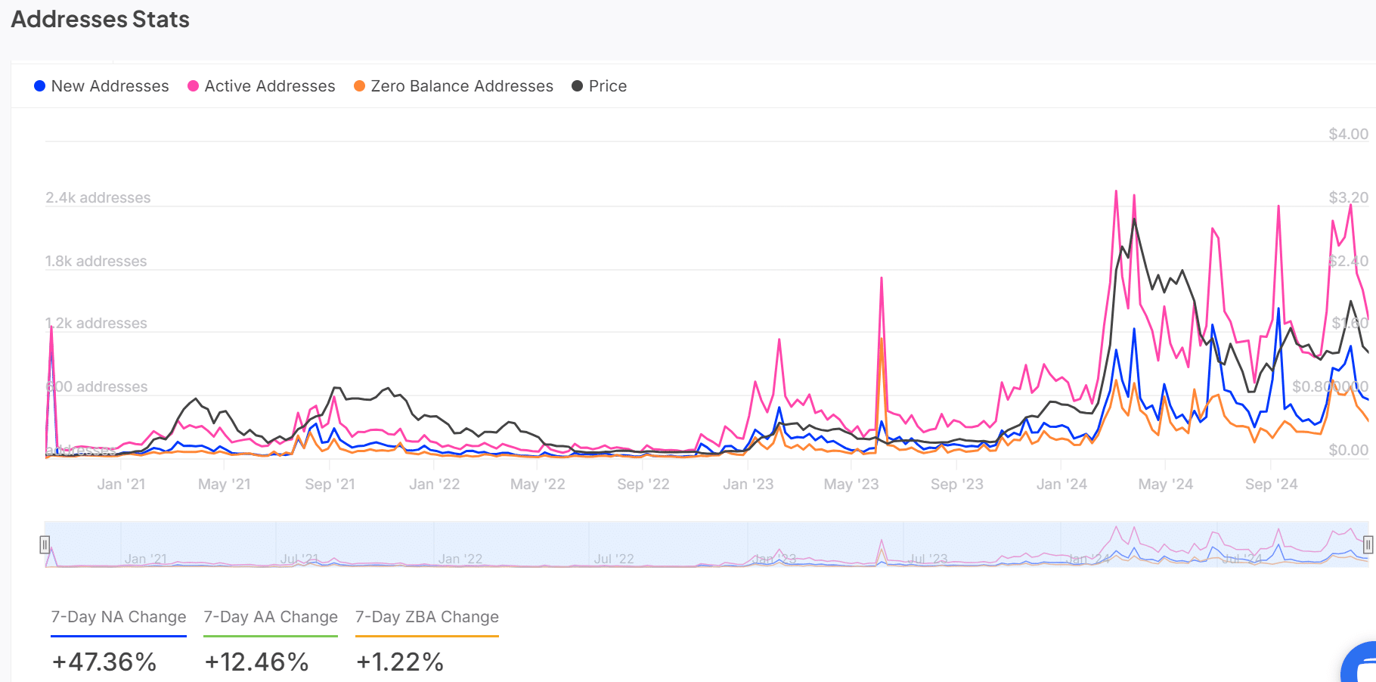
Task: Open the blue chat widget icon
Action: pyautogui.click(x=1362, y=667)
